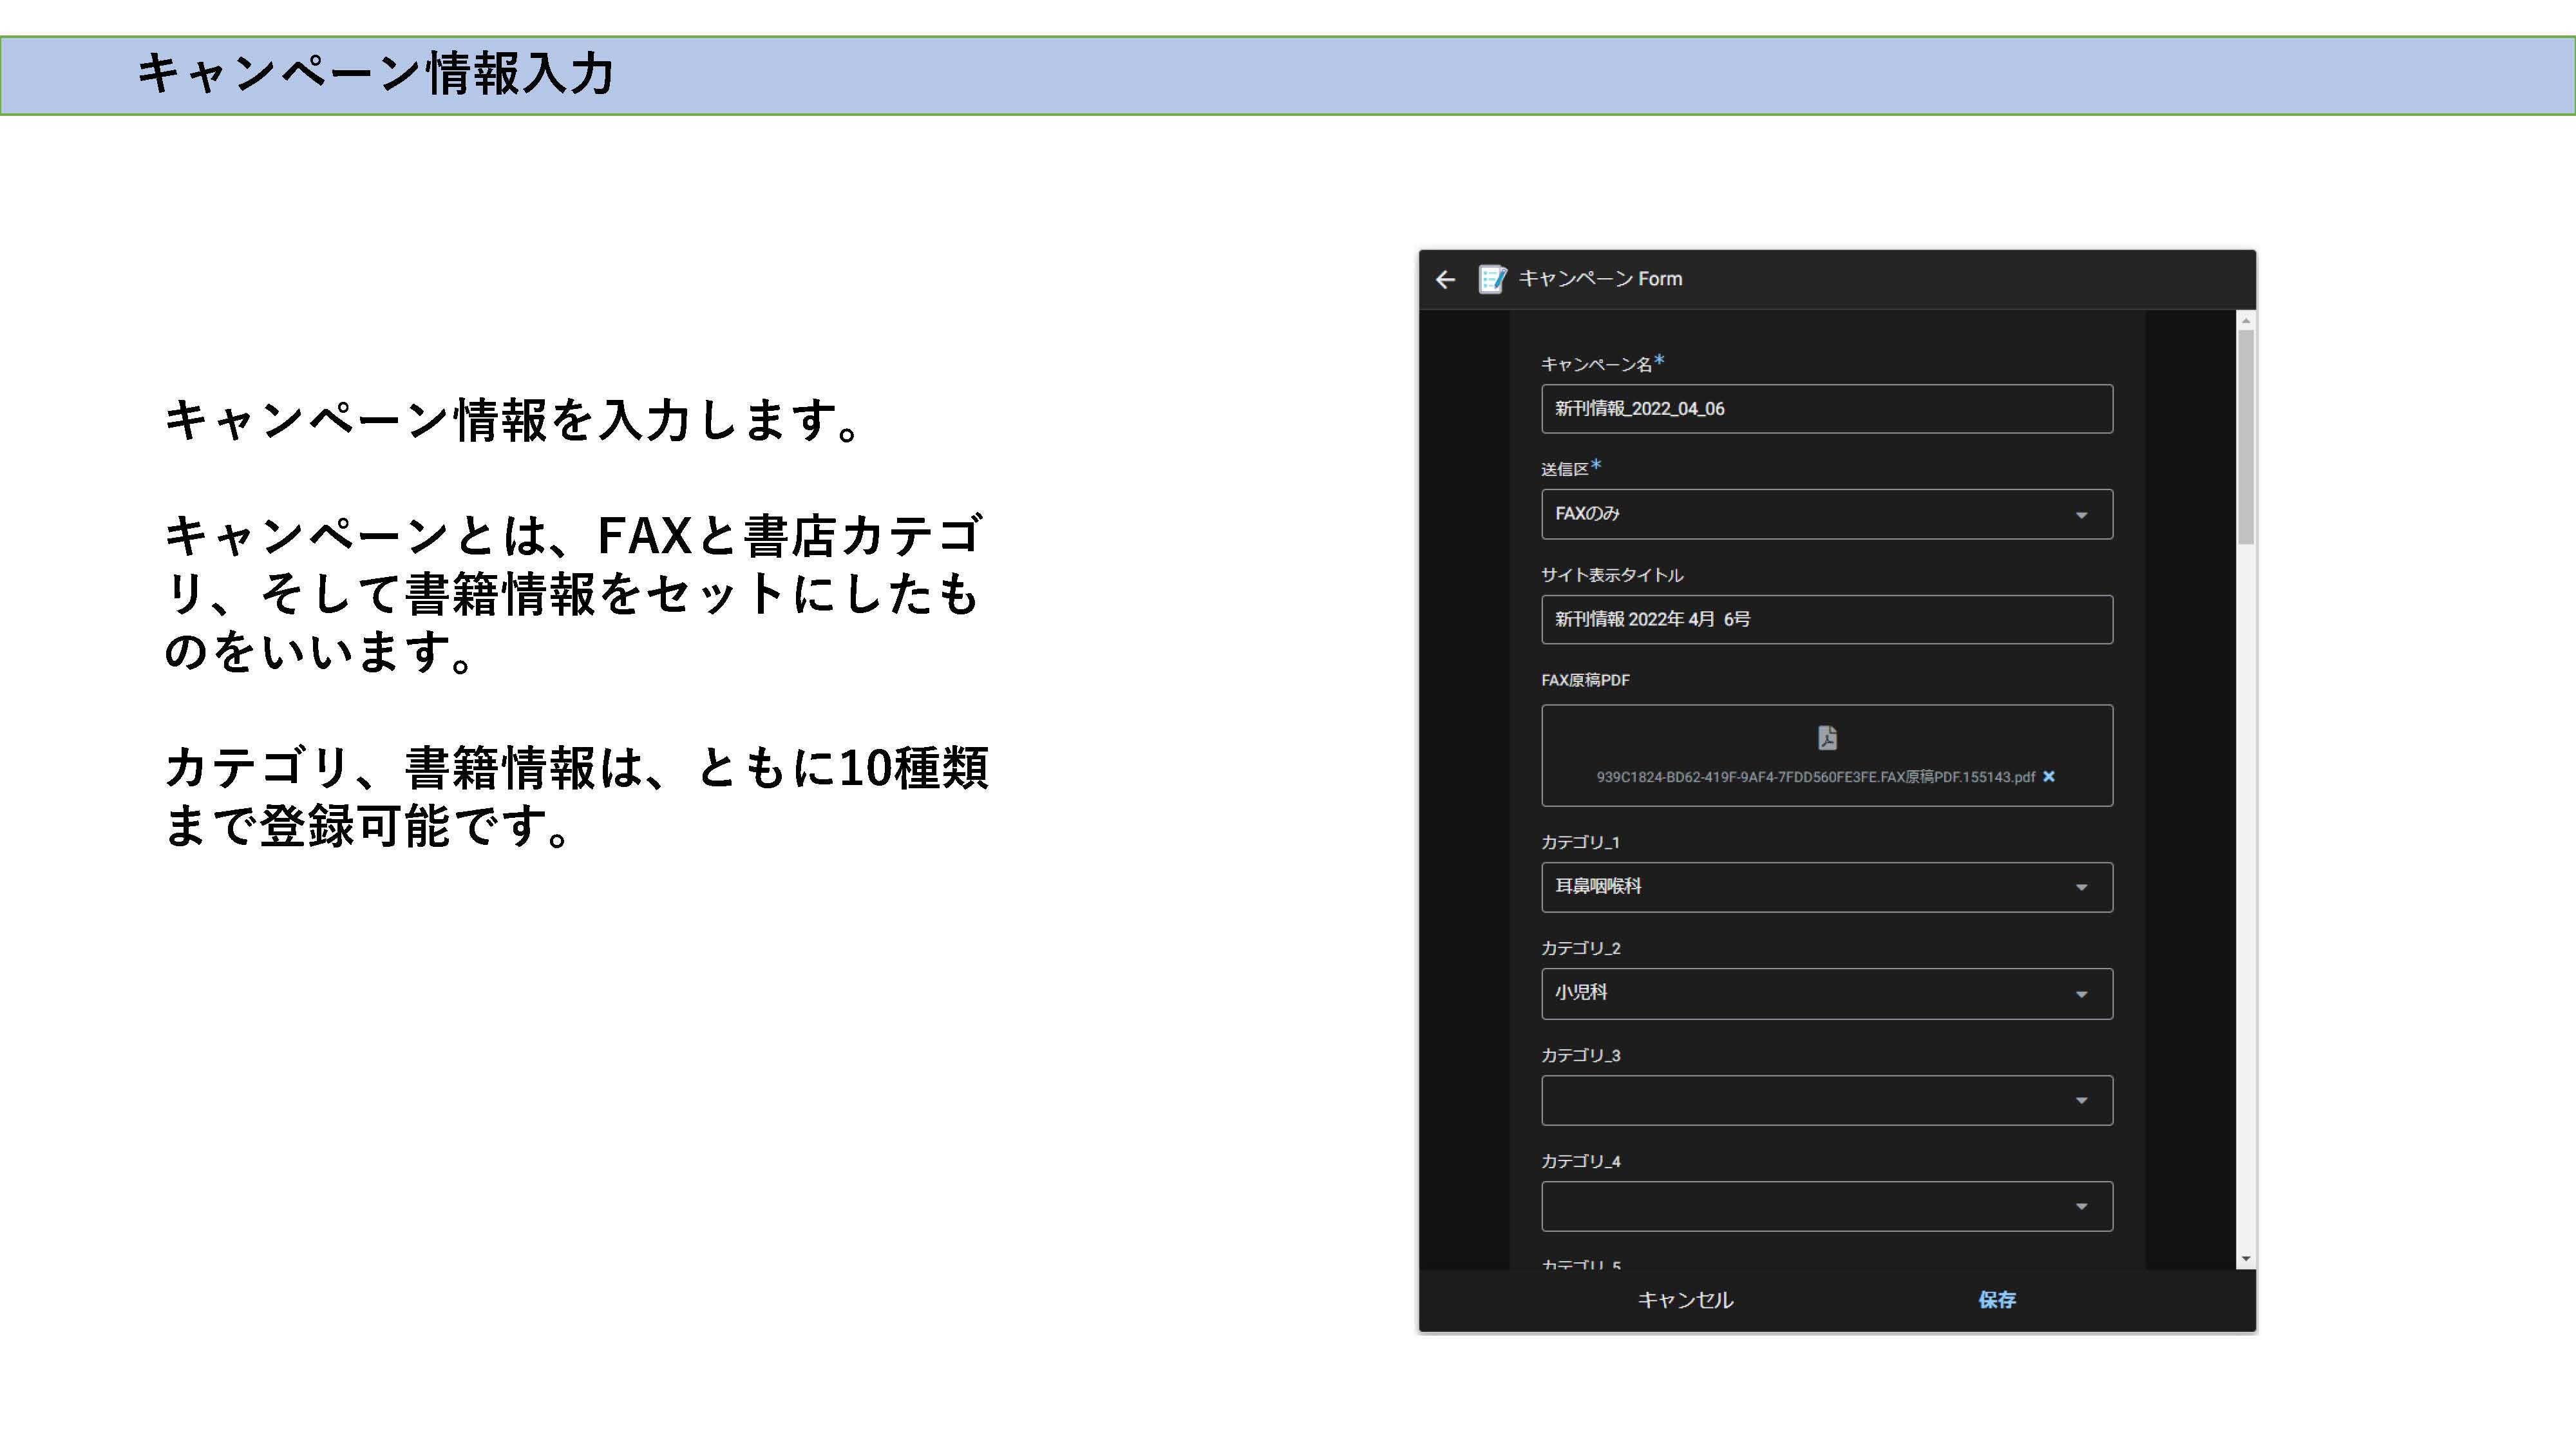Remove the uploaded FAX原稿 PDF file
Viewport: 2576px width, 1449px height.
(x=2049, y=777)
